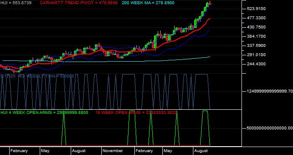Click the last August time axis label
Viewport: 293px width, 155px height.
(x=201, y=151)
